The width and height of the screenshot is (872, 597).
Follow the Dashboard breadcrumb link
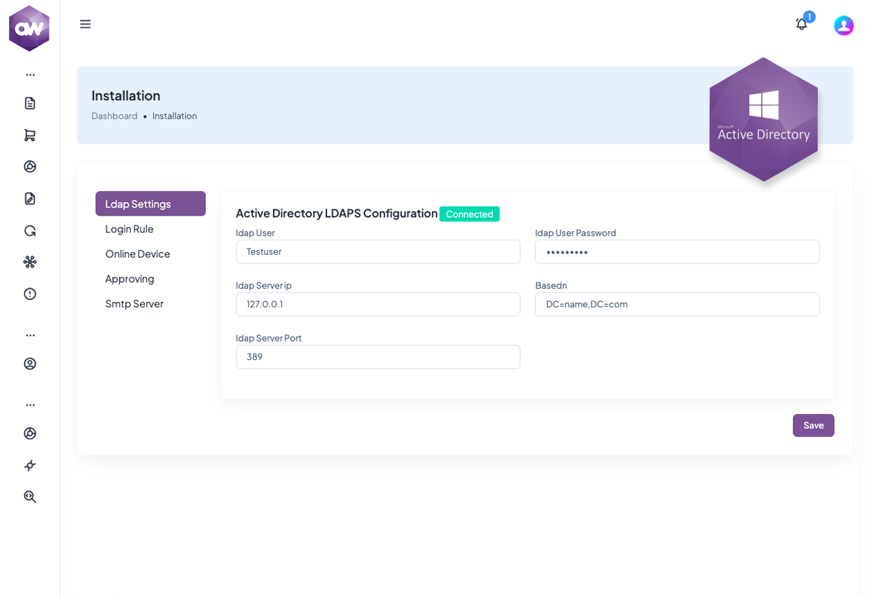click(x=114, y=116)
